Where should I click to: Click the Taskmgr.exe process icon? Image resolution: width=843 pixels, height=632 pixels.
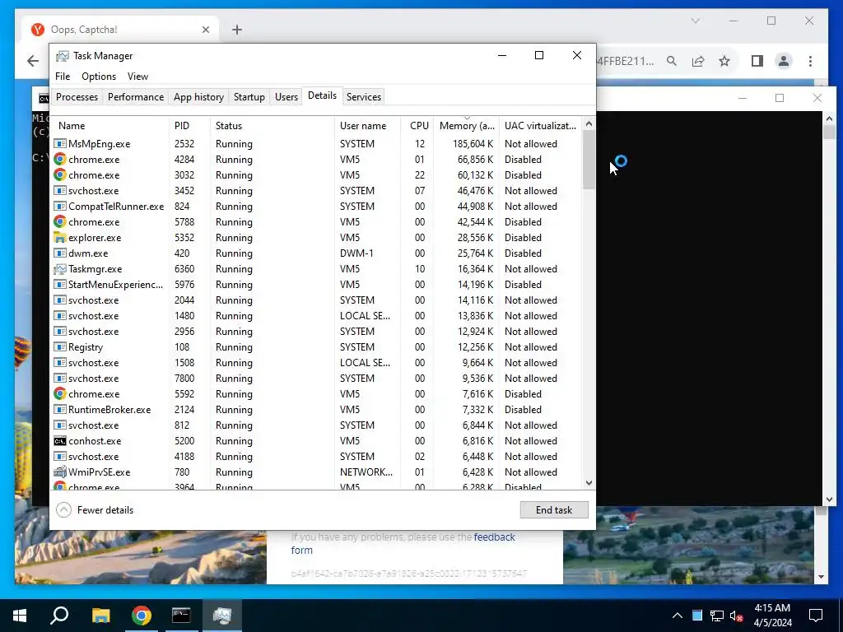pyautogui.click(x=60, y=269)
